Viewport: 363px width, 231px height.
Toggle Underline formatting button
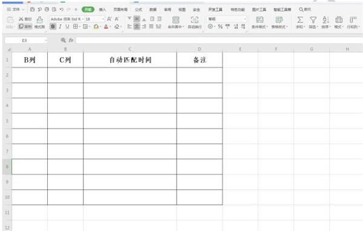click(67, 27)
